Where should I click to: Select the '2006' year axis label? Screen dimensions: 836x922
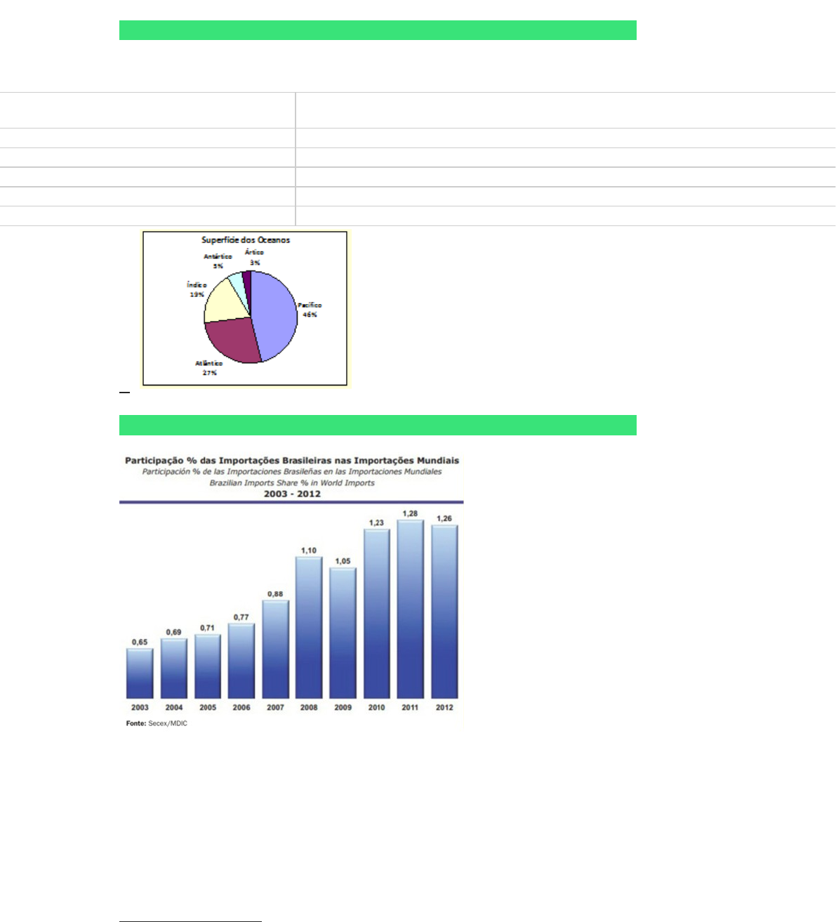pos(241,708)
